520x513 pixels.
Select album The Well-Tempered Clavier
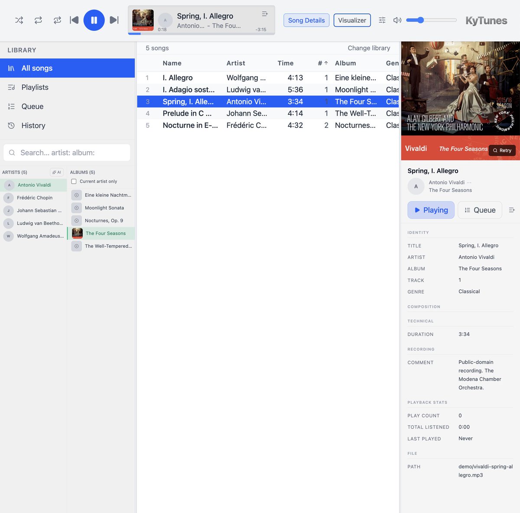click(101, 246)
